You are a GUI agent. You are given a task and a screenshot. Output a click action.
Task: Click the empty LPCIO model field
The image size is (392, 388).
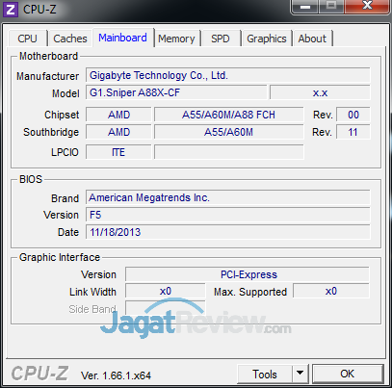(228, 152)
